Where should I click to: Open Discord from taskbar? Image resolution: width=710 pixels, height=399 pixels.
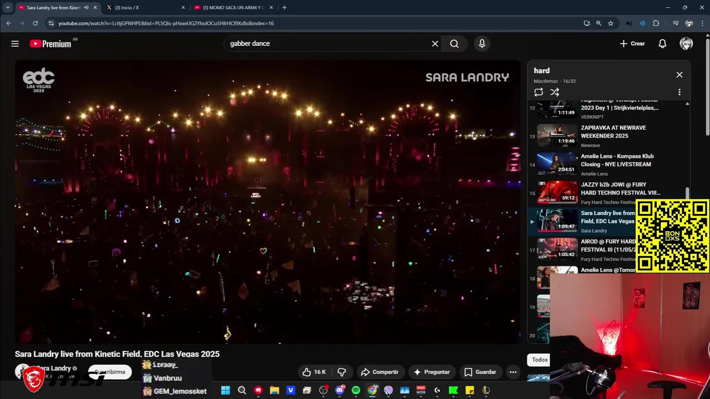339,391
